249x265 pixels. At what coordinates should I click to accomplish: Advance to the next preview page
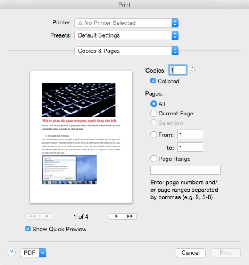pos(116,216)
